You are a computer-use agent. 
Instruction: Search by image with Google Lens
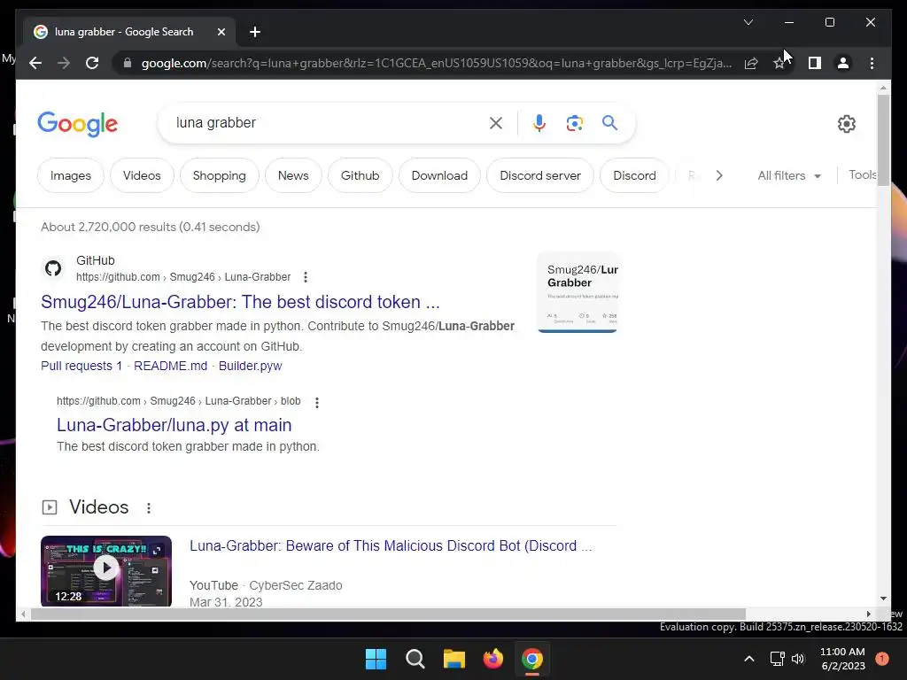574,122
